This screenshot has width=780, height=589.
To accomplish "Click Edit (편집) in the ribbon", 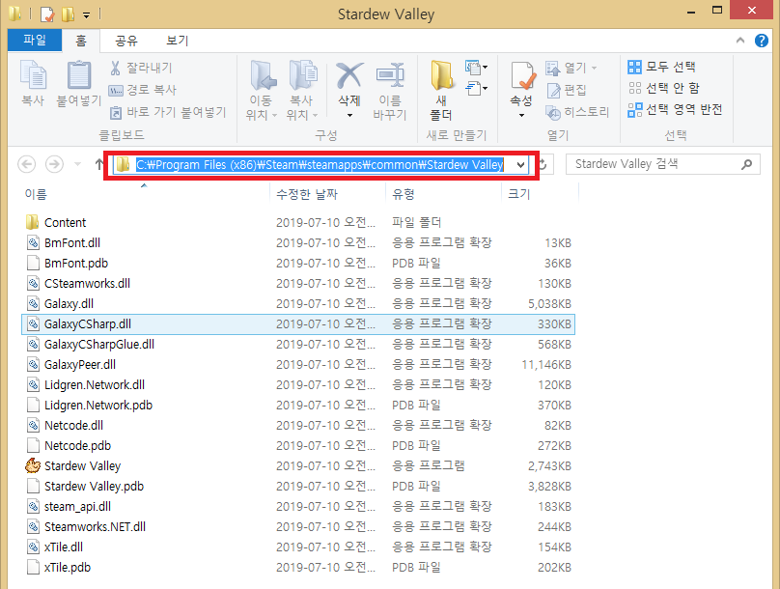I will (567, 90).
